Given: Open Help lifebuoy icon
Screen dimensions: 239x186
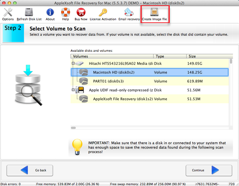Looking at the screenshot, I should pos(65,12).
